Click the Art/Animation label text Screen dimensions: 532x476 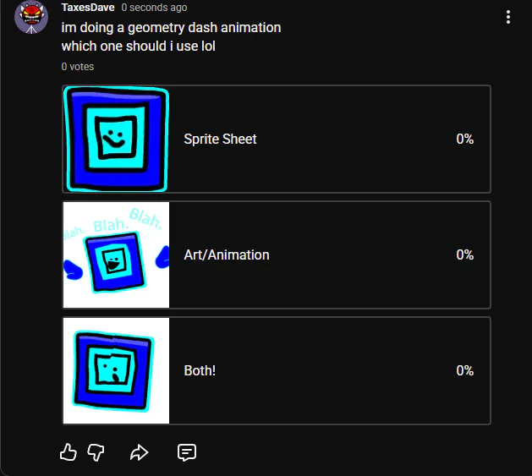[227, 255]
